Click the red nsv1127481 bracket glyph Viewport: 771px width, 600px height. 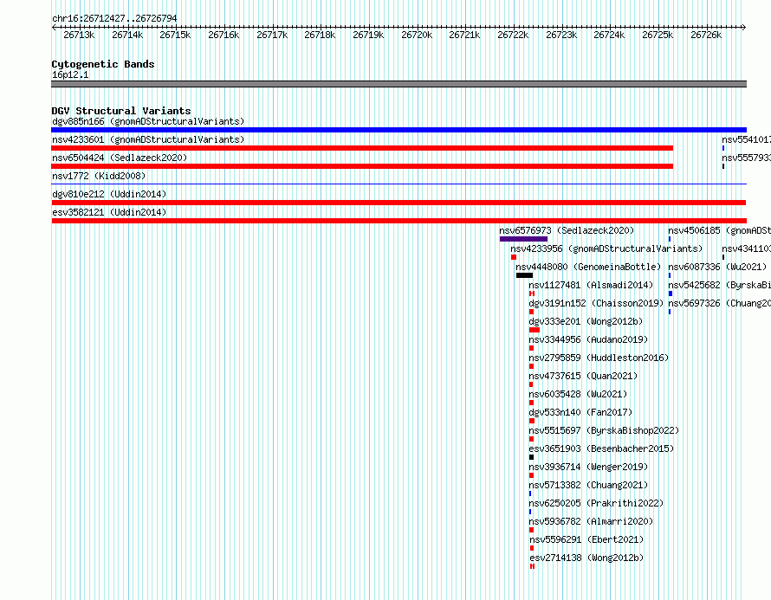pyautogui.click(x=532, y=294)
